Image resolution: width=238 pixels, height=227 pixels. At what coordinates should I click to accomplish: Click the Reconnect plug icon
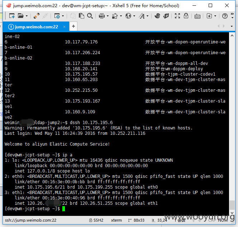point(37,16)
